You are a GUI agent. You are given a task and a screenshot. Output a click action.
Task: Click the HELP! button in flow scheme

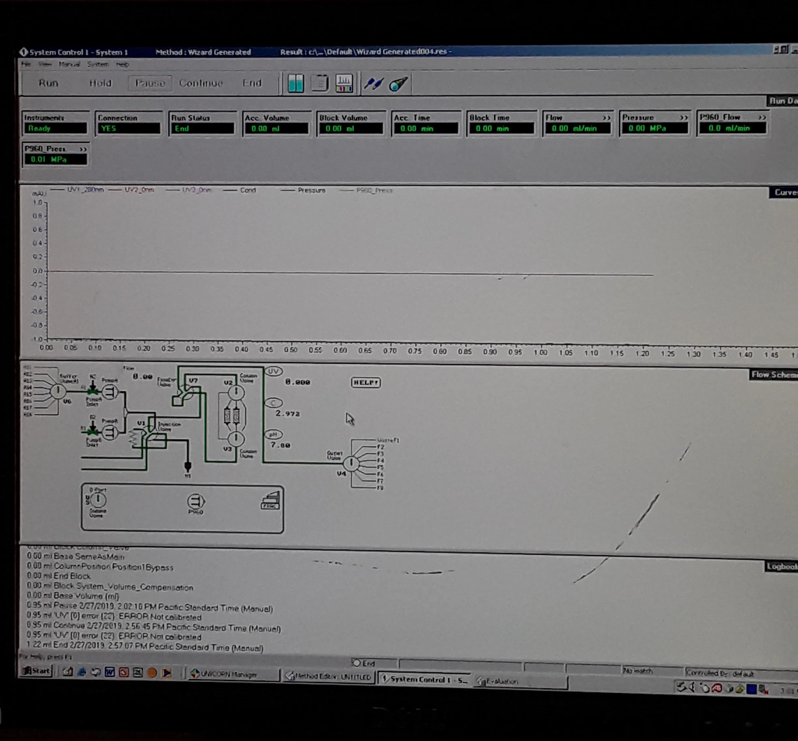click(366, 383)
